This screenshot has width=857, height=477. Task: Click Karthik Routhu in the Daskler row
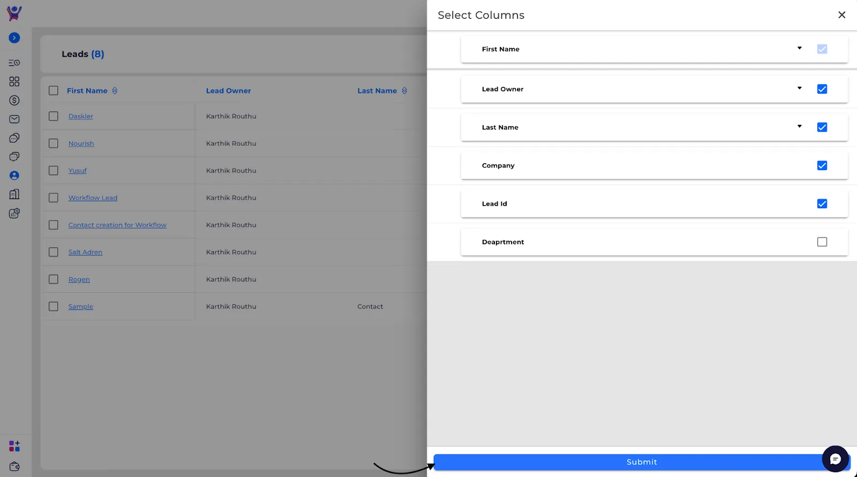[x=231, y=116]
